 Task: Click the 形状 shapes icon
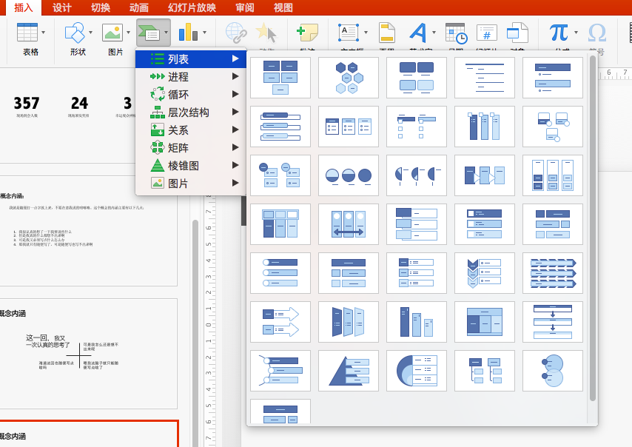75,33
